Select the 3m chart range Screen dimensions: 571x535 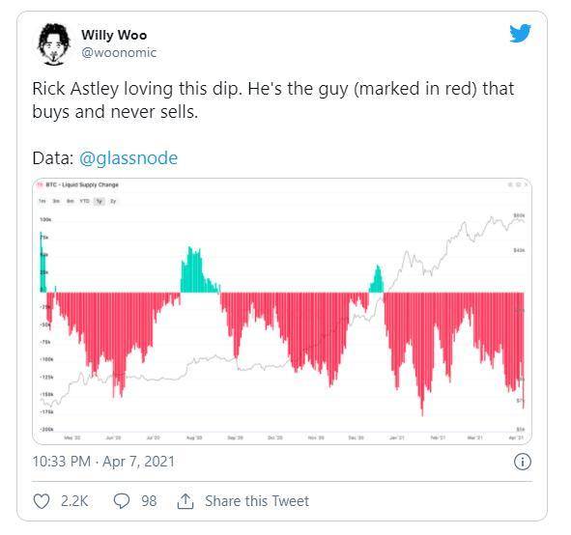(x=56, y=201)
